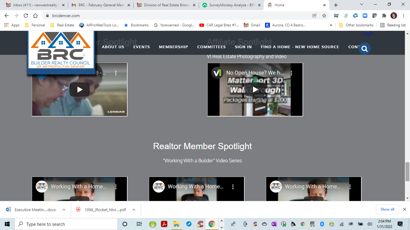Click the Home page button in the toolbar

point(35,16)
